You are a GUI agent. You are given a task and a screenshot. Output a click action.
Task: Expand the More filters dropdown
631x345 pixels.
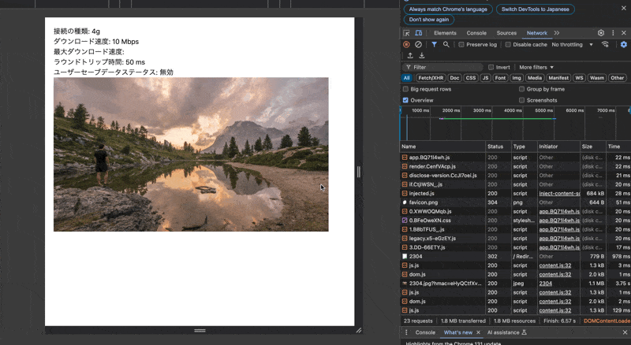coord(536,67)
